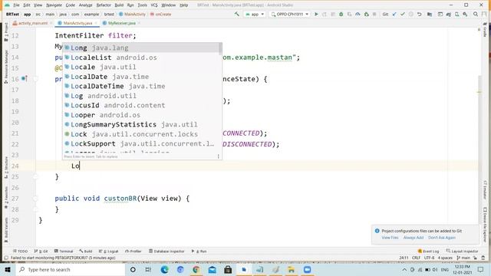
Task: Open the VCS menu
Action: [154, 5]
